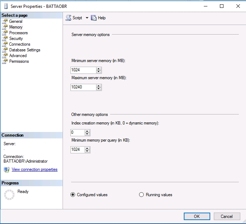The height and width of the screenshot is (224, 246).
Task: Decrease Maximum server memory value
Action: point(99,89)
